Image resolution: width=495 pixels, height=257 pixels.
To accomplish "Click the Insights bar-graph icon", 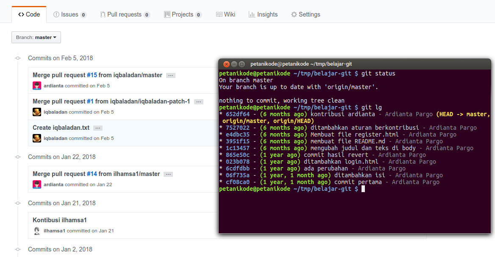I will point(252,14).
